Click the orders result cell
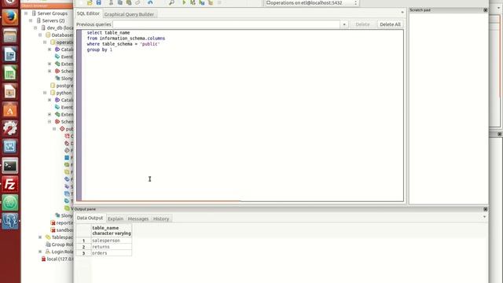503x283 pixels. [x=112, y=253]
